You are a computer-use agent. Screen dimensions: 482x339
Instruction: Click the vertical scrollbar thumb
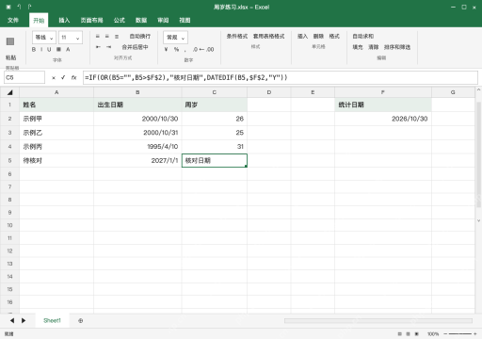[x=478, y=154]
